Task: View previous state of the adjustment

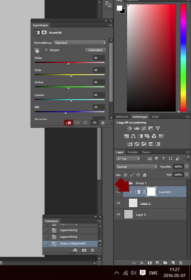Action: pos(77,123)
